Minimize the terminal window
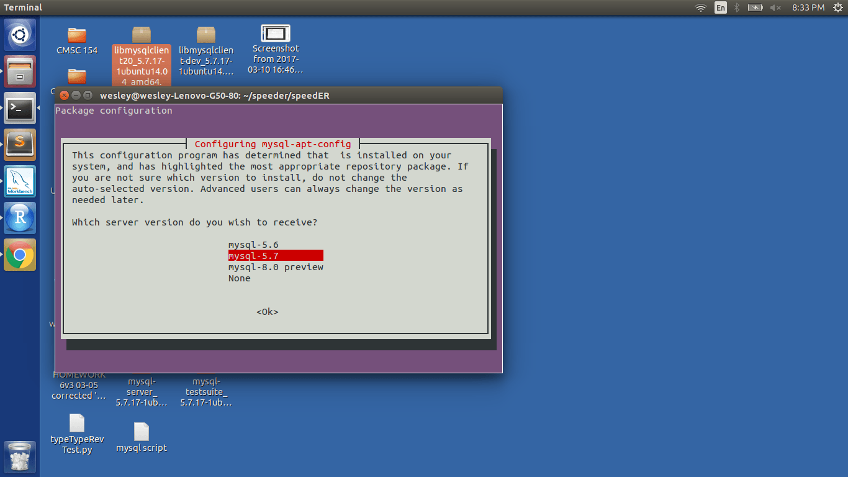This screenshot has width=848, height=477. [x=76, y=96]
